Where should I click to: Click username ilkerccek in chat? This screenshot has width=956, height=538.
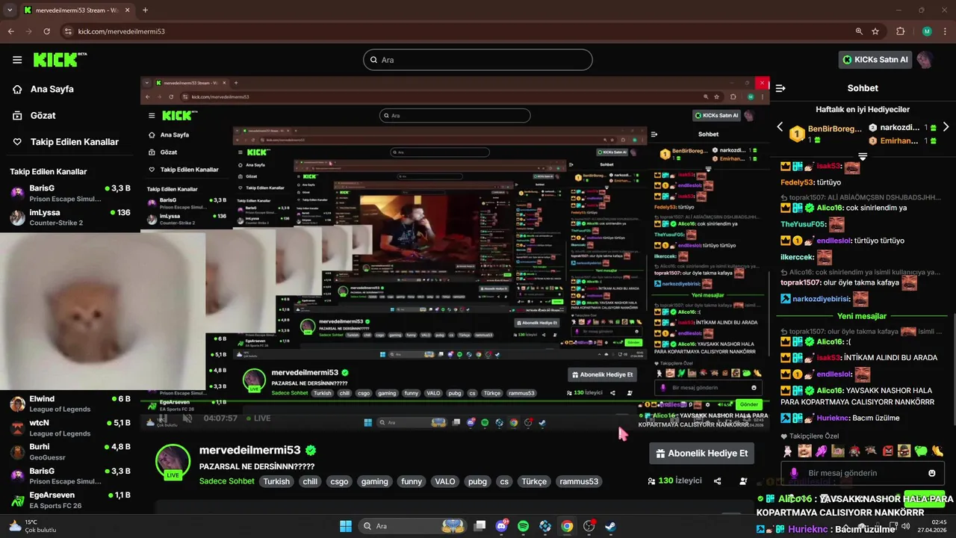click(x=797, y=257)
